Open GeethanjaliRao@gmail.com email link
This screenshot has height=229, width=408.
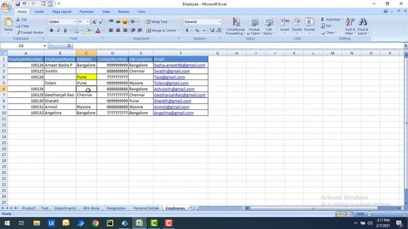click(x=180, y=95)
